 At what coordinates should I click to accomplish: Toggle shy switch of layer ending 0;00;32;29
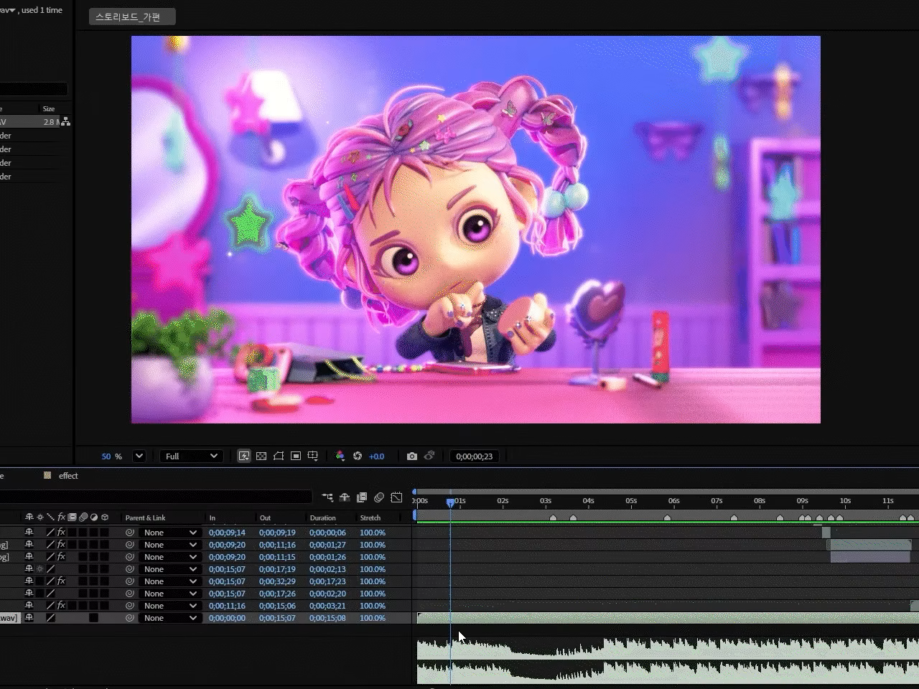[x=29, y=581]
